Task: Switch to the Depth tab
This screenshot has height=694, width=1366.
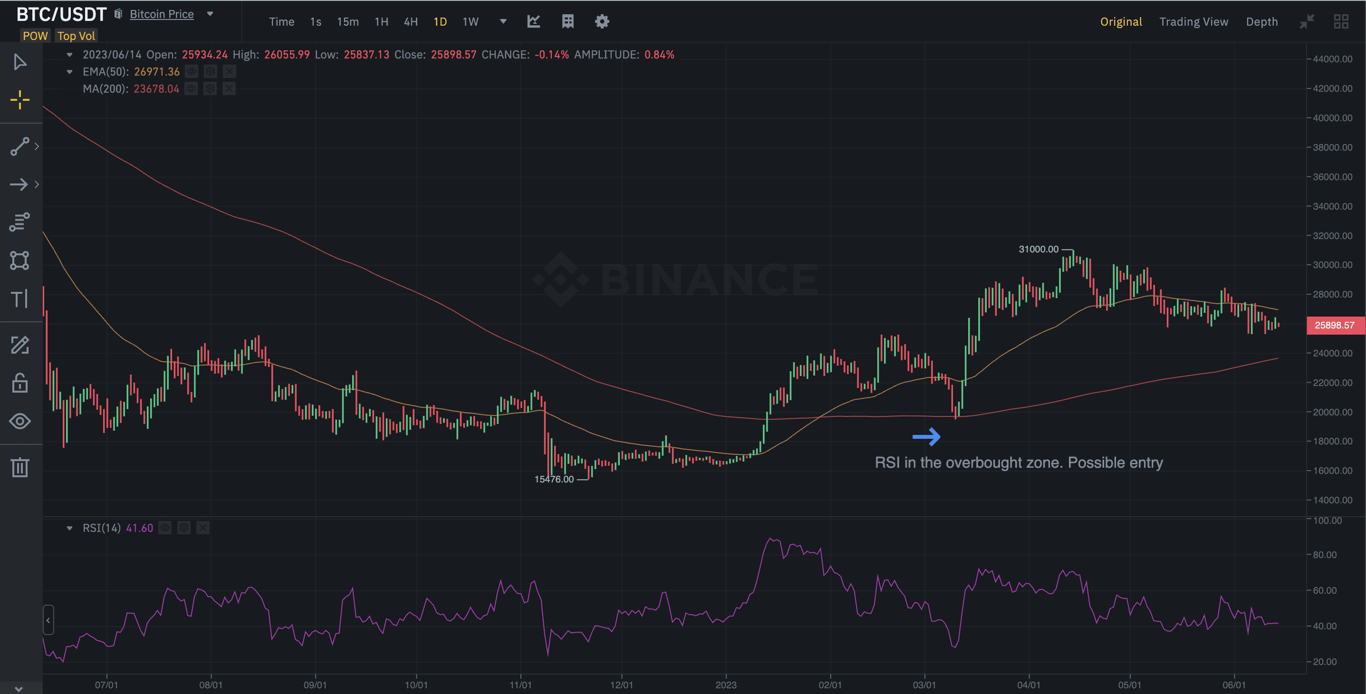Action: 1261,22
